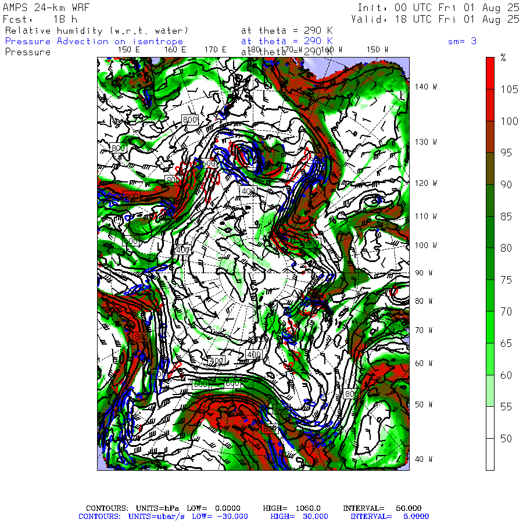Click the blue "CONTOURS: UNITS=ubar/s" footer text

(131, 517)
